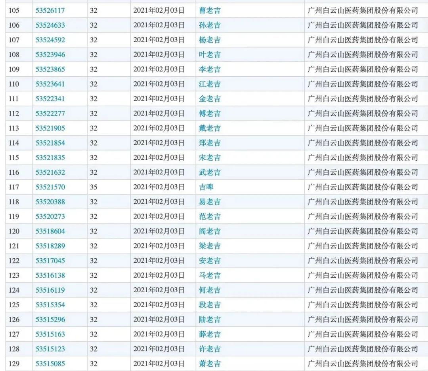428x371 pixels.
Task: Select the date in row 121
Action: click(159, 246)
